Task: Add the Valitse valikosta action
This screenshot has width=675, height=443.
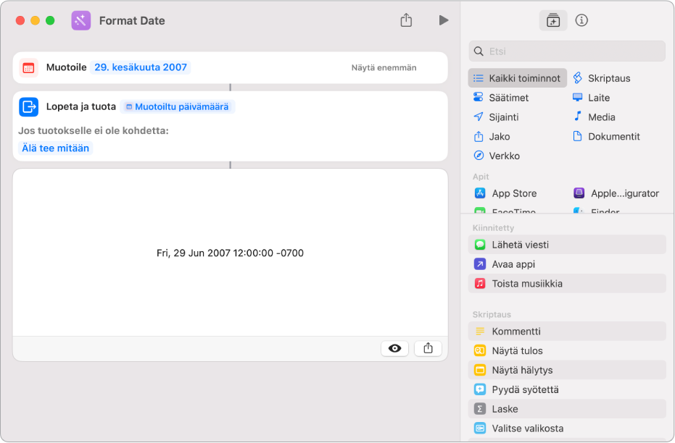Action: pos(567,428)
